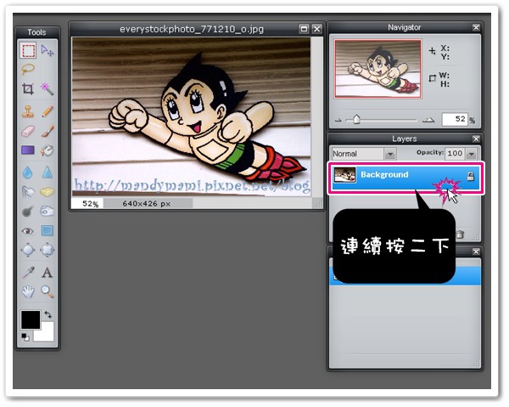Click the 52% zoom field in image window
The width and height of the screenshot is (509, 407).
pyautogui.click(x=87, y=204)
